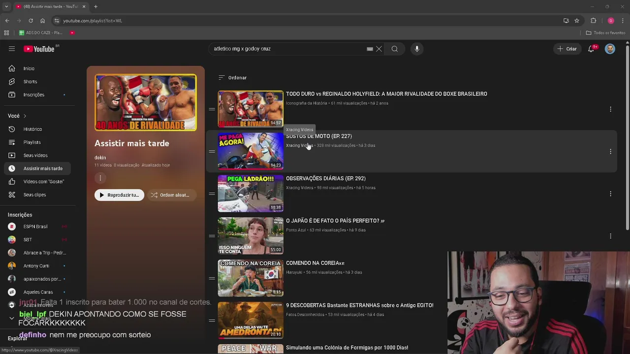Grab the reorder handle of TODO DURO video
The height and width of the screenshot is (354, 630).
212,109
